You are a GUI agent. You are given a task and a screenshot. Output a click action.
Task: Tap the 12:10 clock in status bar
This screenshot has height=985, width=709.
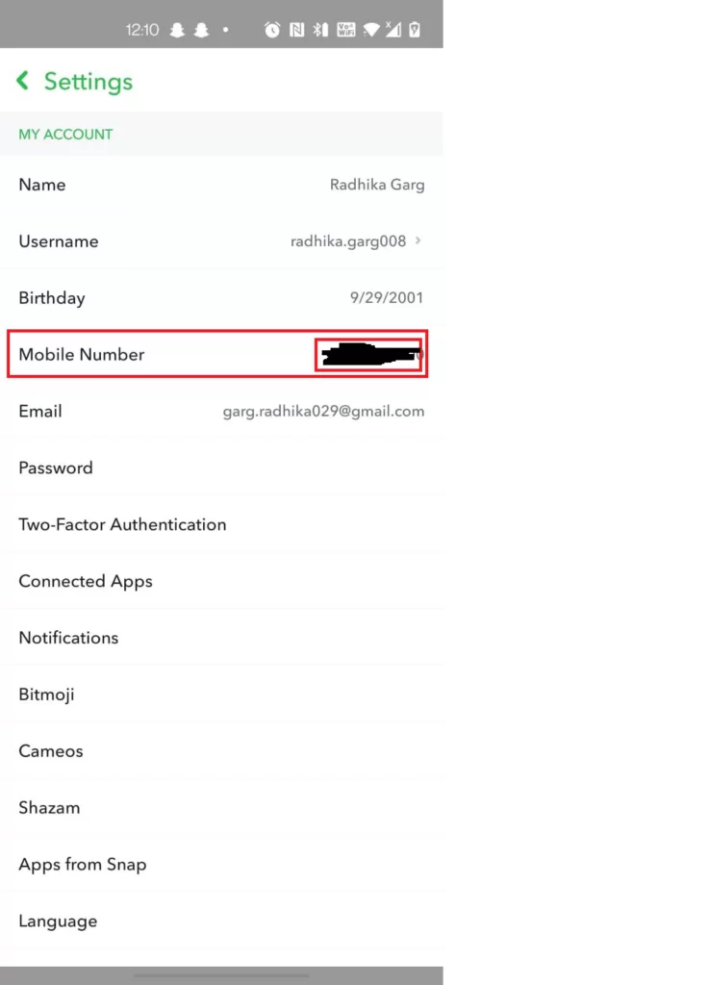click(x=142, y=30)
